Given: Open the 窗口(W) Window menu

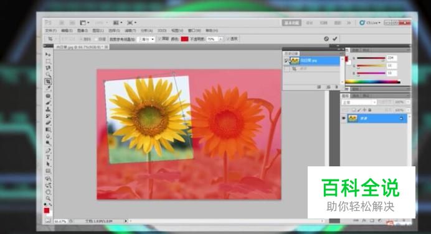Looking at the screenshot, I should (x=194, y=30).
